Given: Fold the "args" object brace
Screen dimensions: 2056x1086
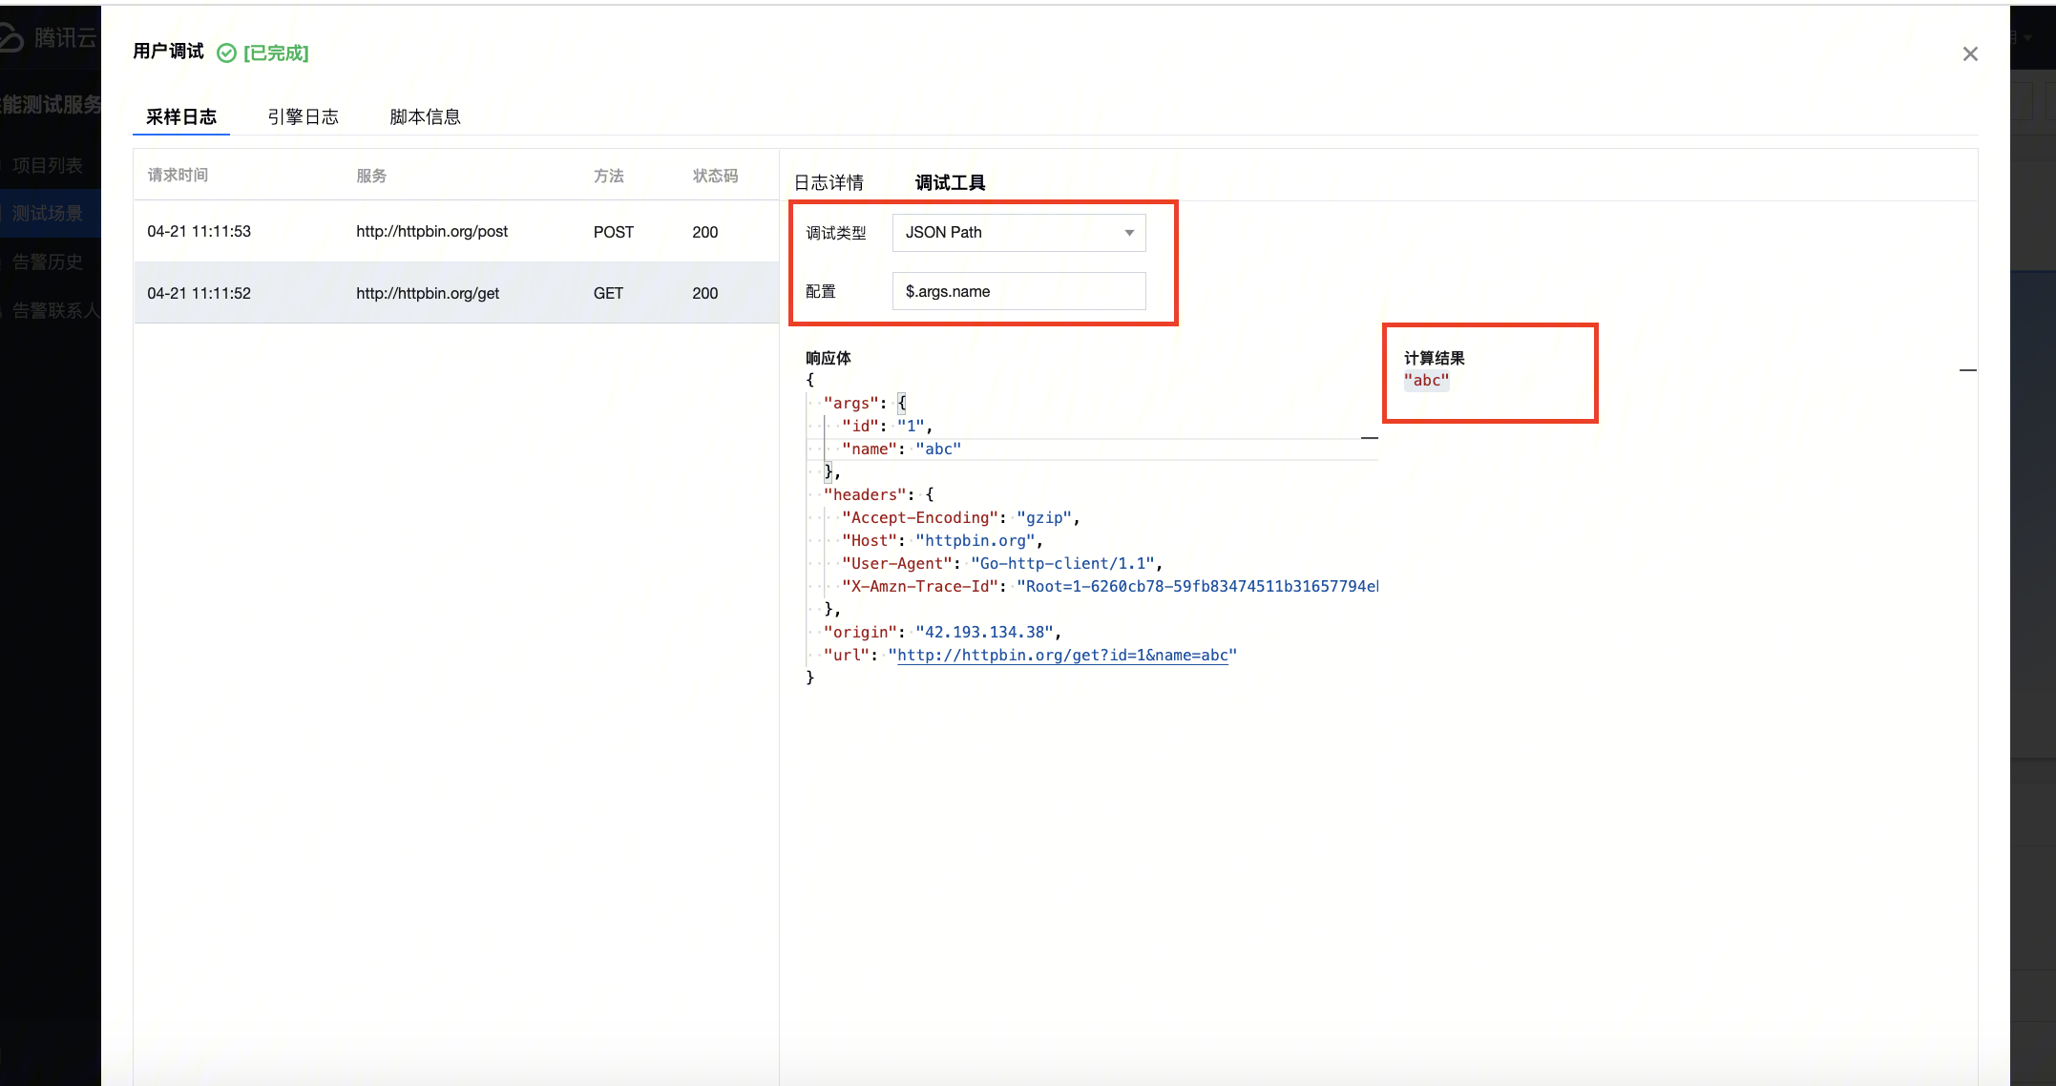Looking at the screenshot, I should coord(902,404).
